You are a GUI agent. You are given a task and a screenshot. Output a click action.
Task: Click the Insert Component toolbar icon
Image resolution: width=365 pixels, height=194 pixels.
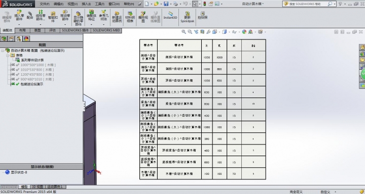(19, 16)
